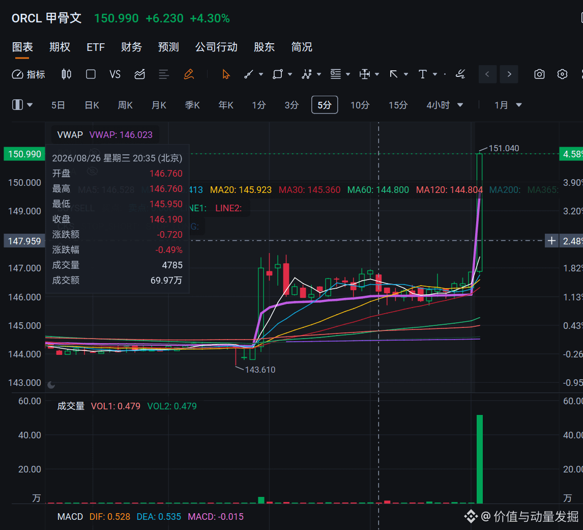
Task: Select the candlestick chart type icon
Action: [x=66, y=74]
